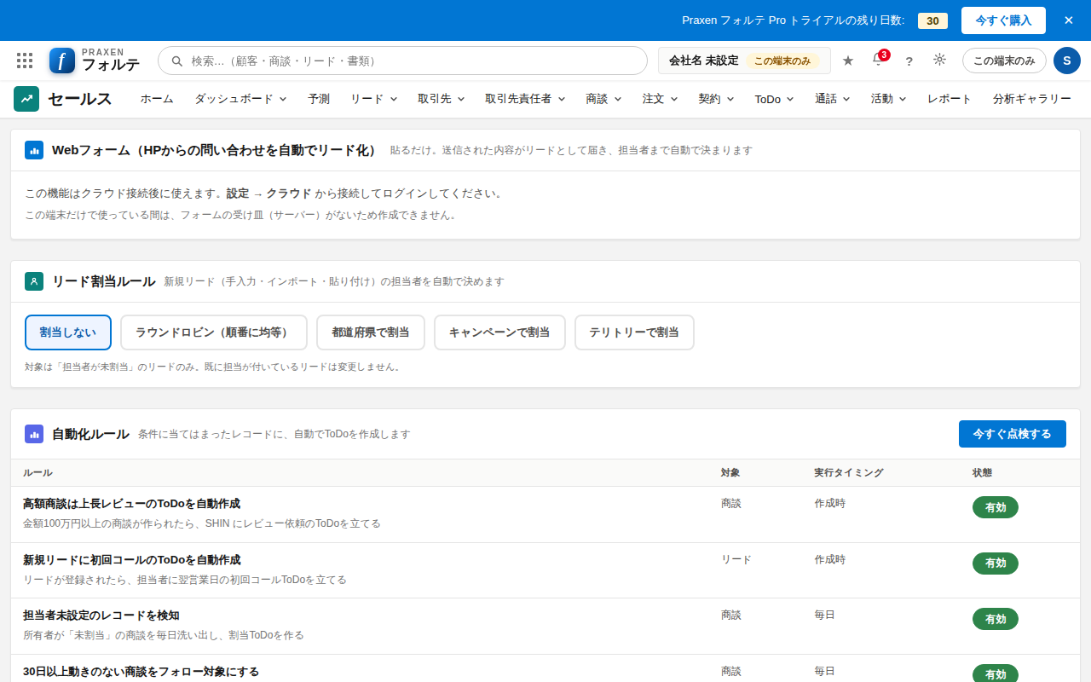The image size is (1091, 682).
Task: Click the リード割当ルール person icon
Action: (34, 281)
